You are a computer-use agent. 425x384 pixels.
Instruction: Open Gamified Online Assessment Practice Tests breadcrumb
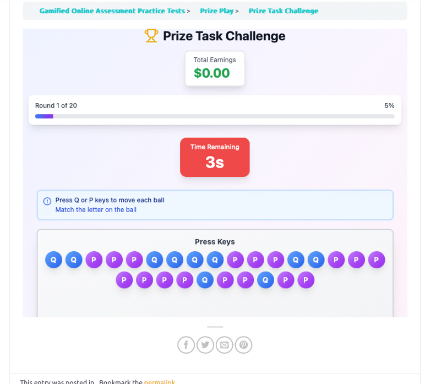tap(112, 11)
